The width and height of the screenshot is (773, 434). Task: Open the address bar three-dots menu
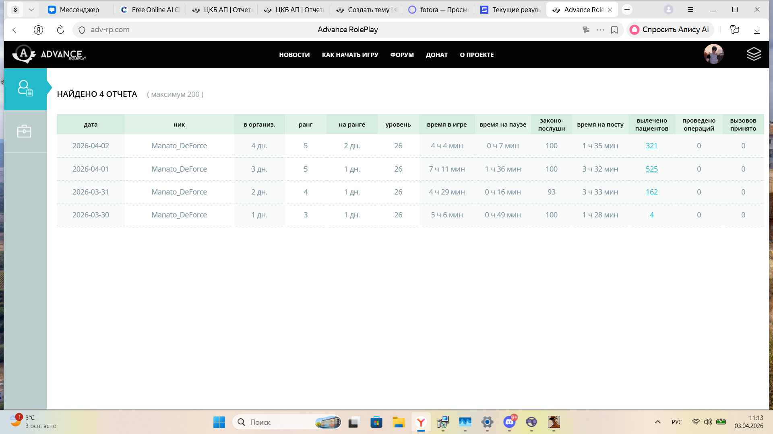(600, 30)
